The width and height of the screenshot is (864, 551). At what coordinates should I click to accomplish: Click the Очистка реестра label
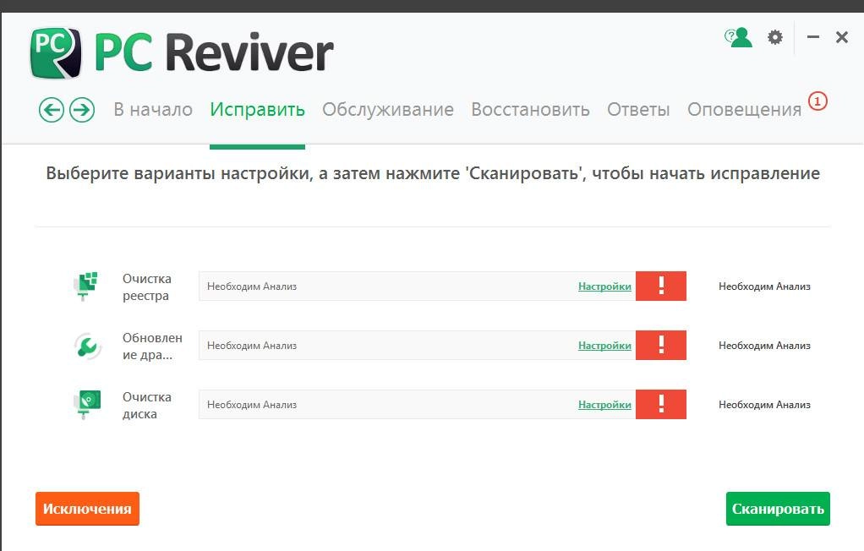[x=147, y=287]
